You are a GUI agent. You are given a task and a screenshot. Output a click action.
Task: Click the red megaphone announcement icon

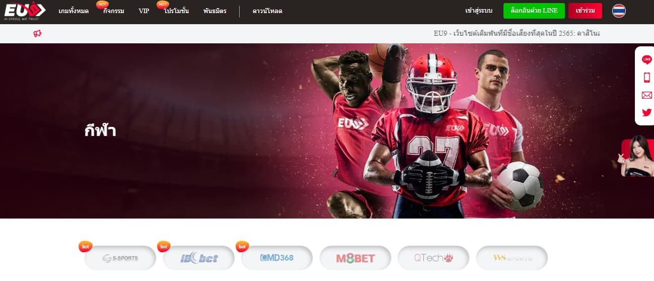[37, 34]
